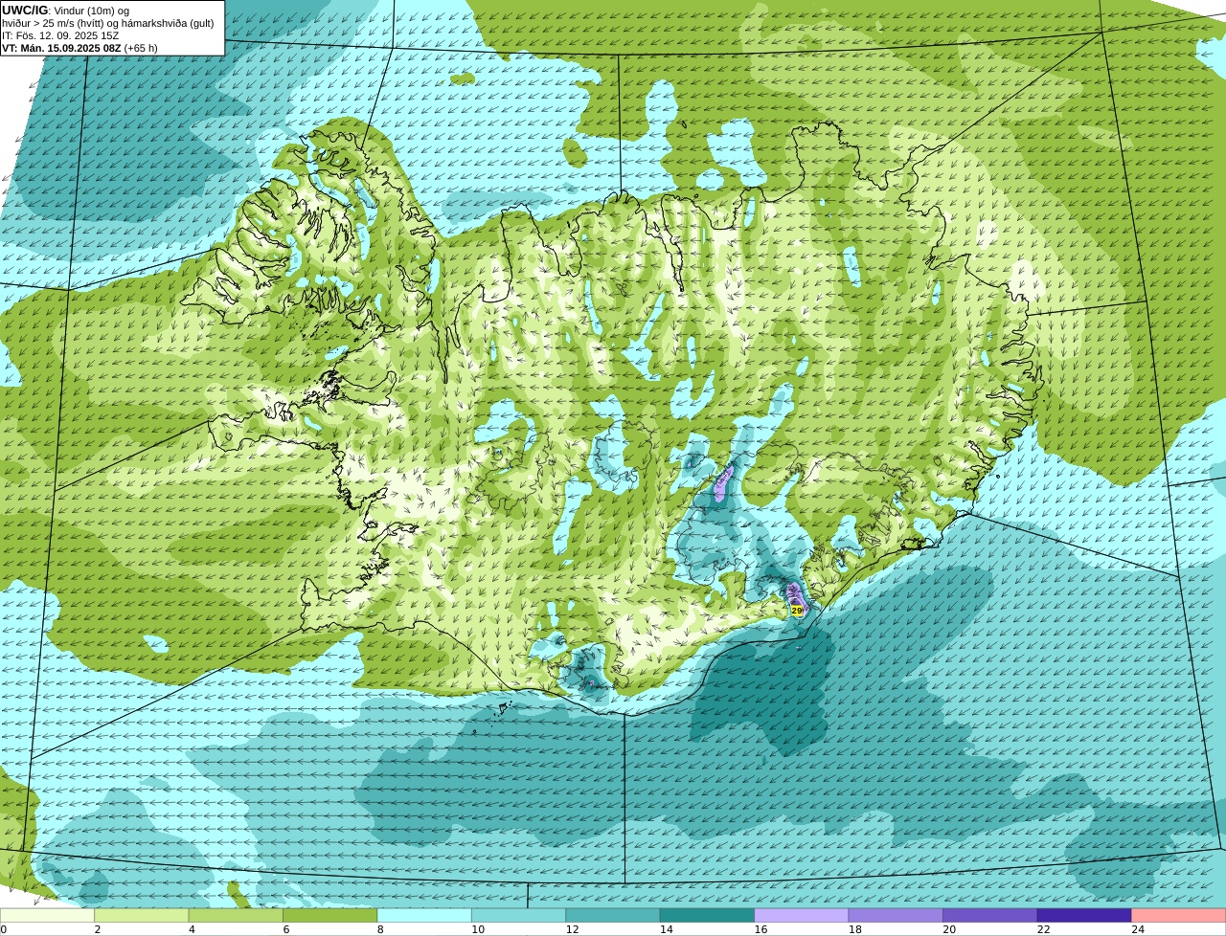
Task: Click the 0–2 m/s palest color swatch
Action: pos(48,915)
